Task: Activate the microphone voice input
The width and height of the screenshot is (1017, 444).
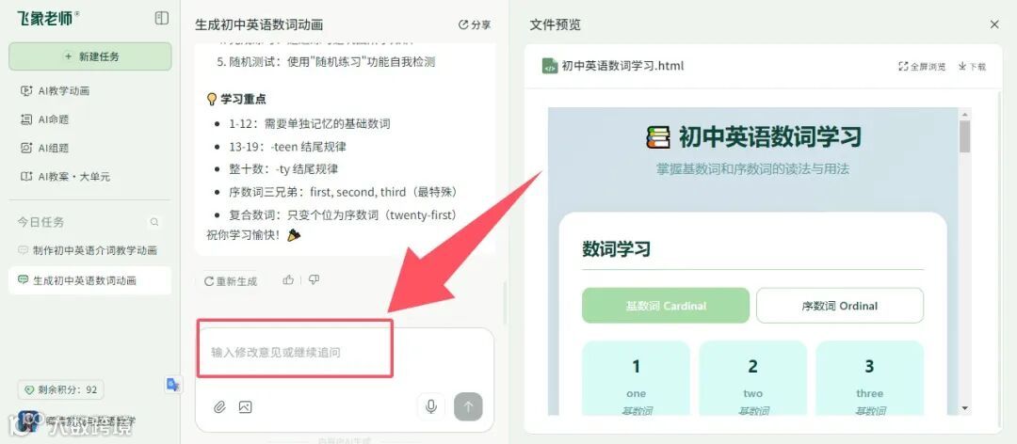Action: pos(430,407)
